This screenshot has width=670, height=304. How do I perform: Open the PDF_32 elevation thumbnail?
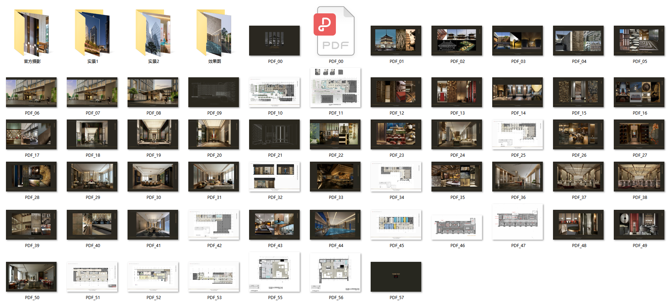[x=274, y=176]
